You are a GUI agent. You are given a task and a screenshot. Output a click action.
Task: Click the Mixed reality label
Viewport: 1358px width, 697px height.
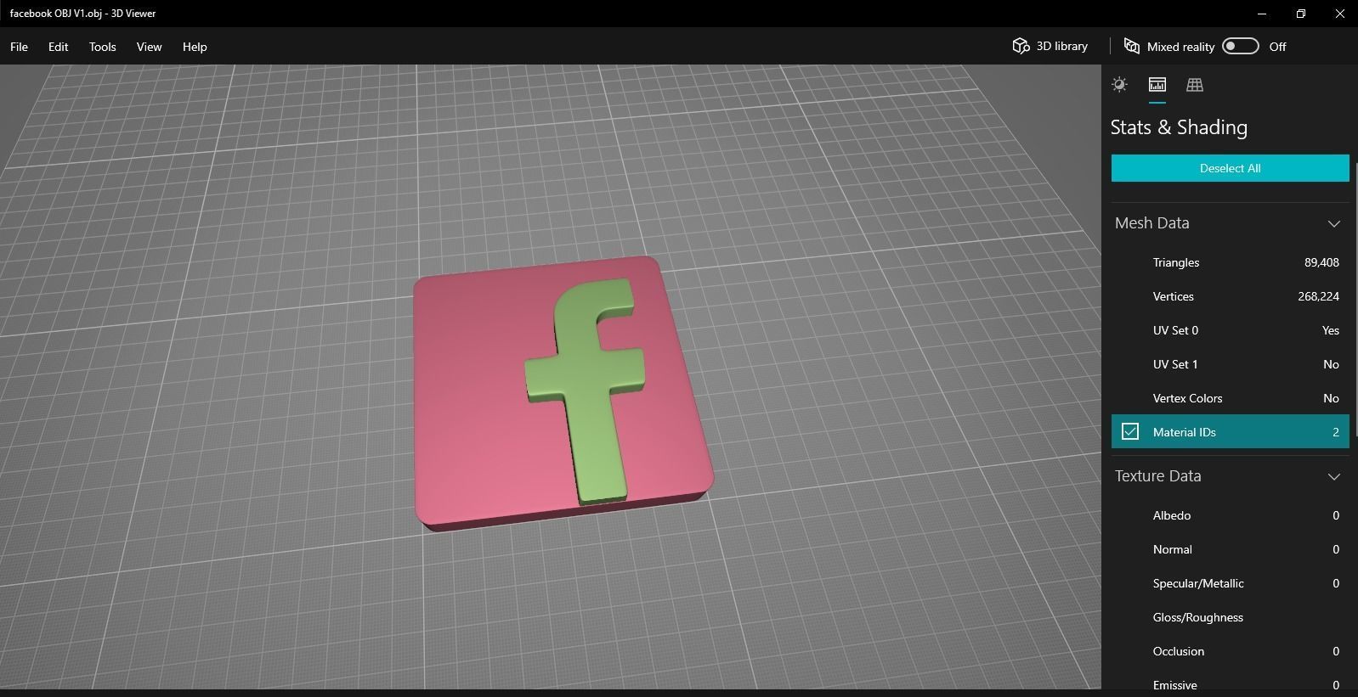pyautogui.click(x=1180, y=47)
